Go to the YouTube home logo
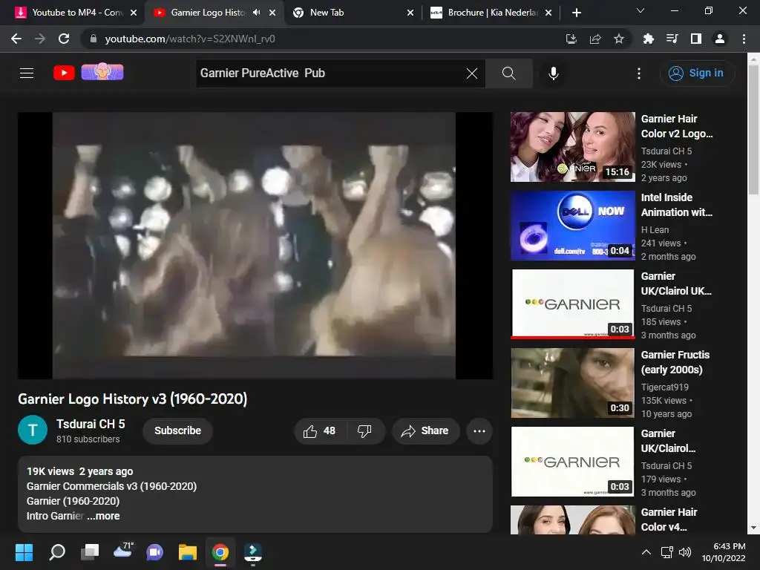 click(64, 73)
